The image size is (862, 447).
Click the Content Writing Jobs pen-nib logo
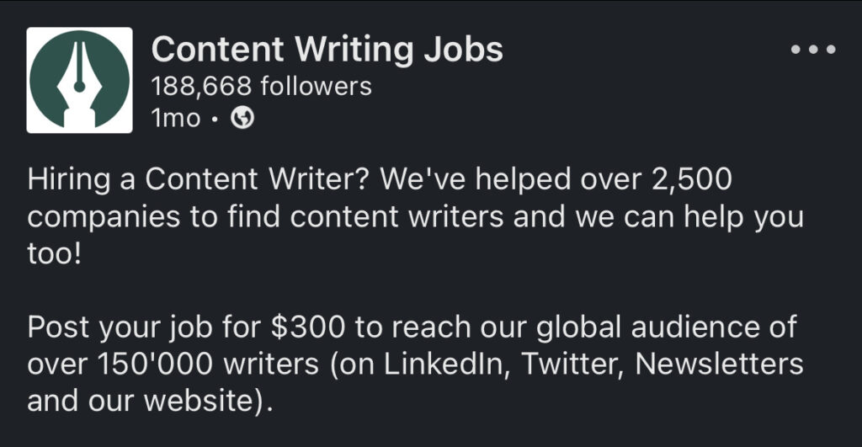click(79, 80)
